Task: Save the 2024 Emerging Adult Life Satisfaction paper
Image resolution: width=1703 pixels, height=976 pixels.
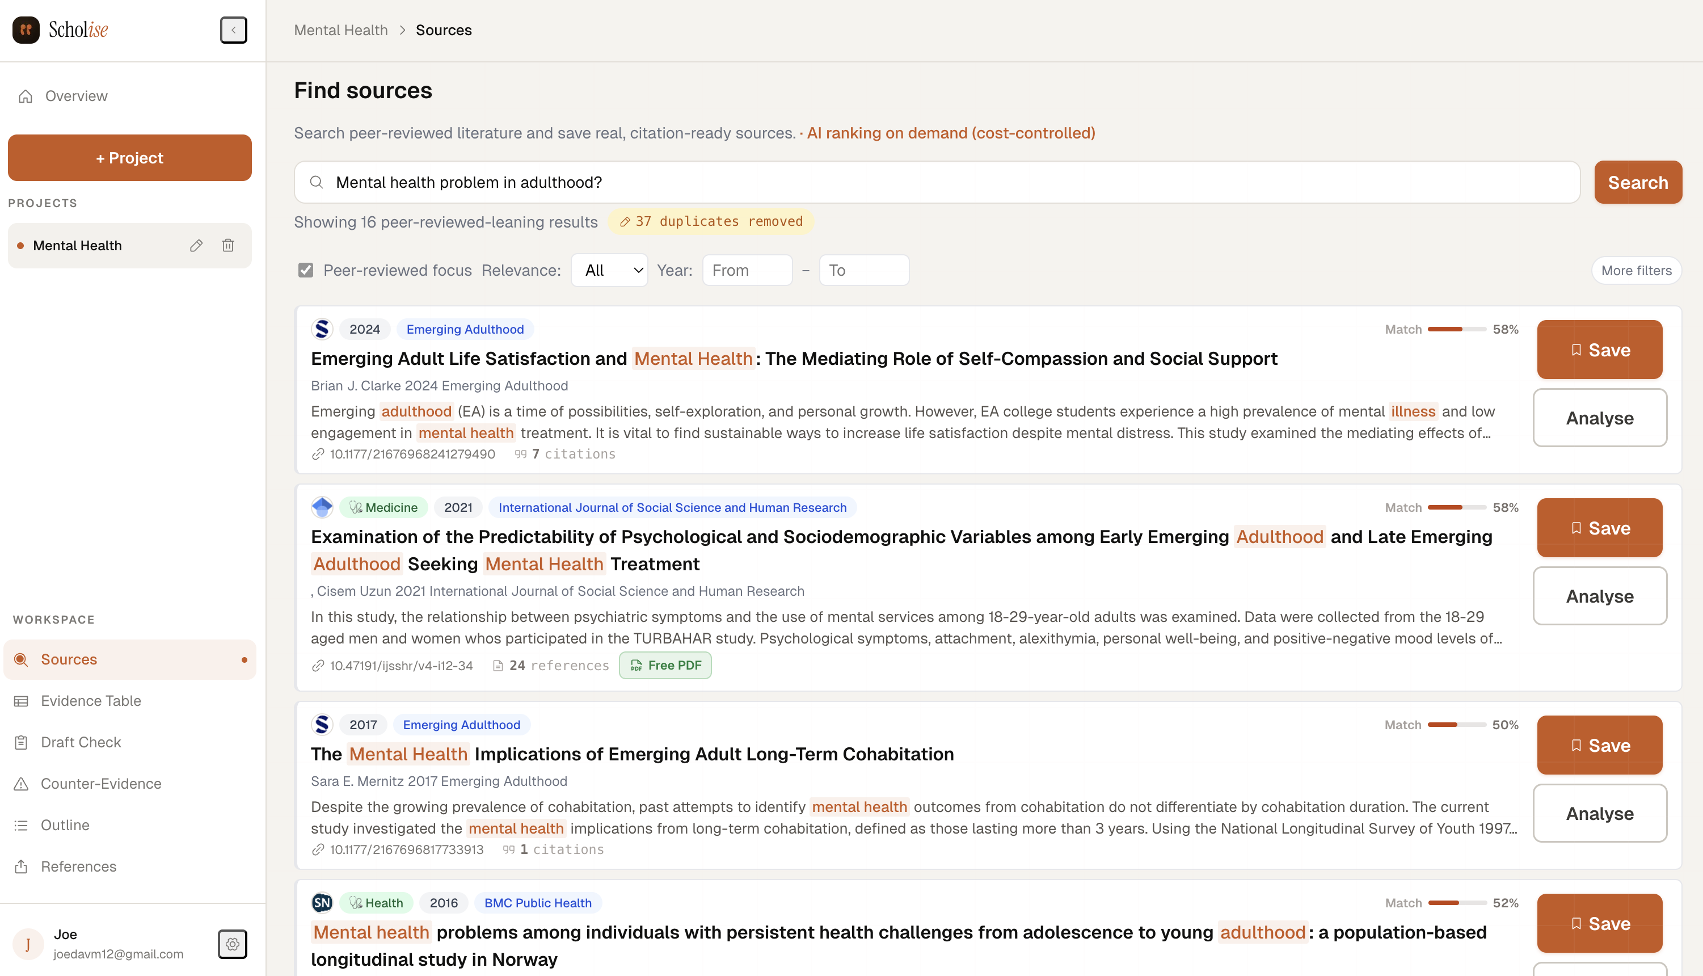Action: (1599, 350)
